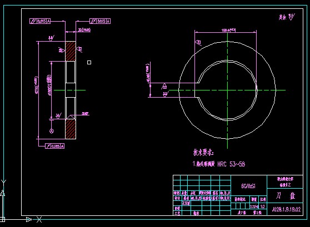The height and width of the screenshot is (227, 310).
Task: Click the top-left 0.015 A tolerance frame
Action: [40, 21]
